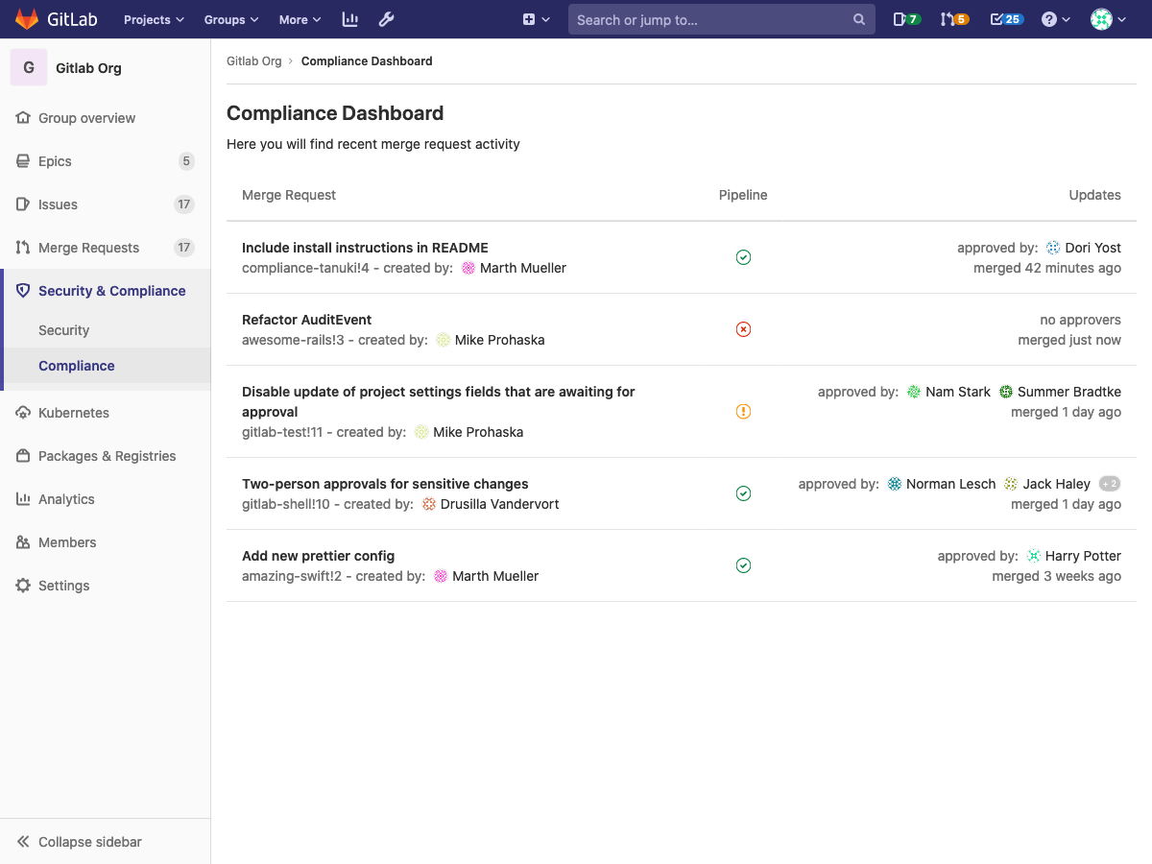Open Packages & Registries in sidebar
1152x864 pixels.
(106, 456)
